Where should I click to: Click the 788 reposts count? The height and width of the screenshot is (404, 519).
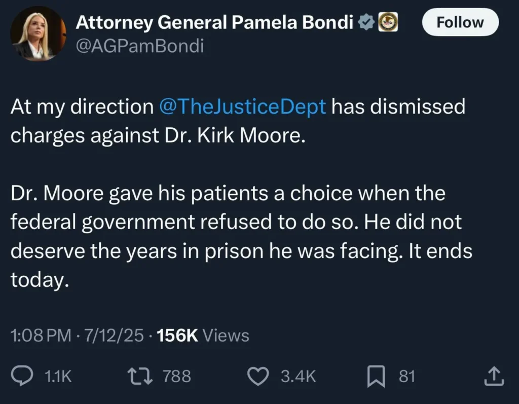pos(177,376)
